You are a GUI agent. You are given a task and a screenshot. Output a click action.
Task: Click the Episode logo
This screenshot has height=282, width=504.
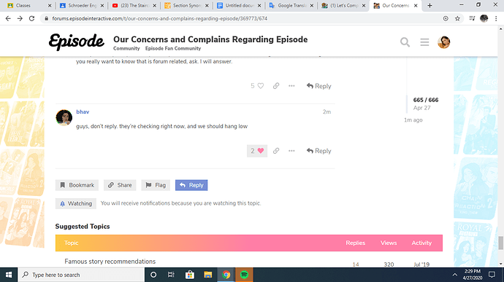(77, 42)
